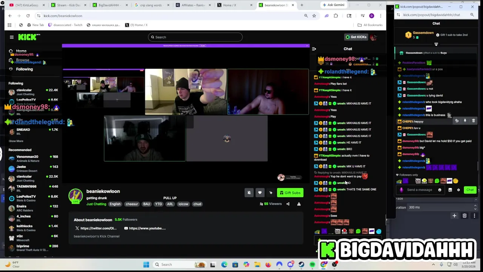Image resolution: width=483 pixels, height=272 pixels.
Task: Open the Windows Start button
Action: tap(146, 264)
